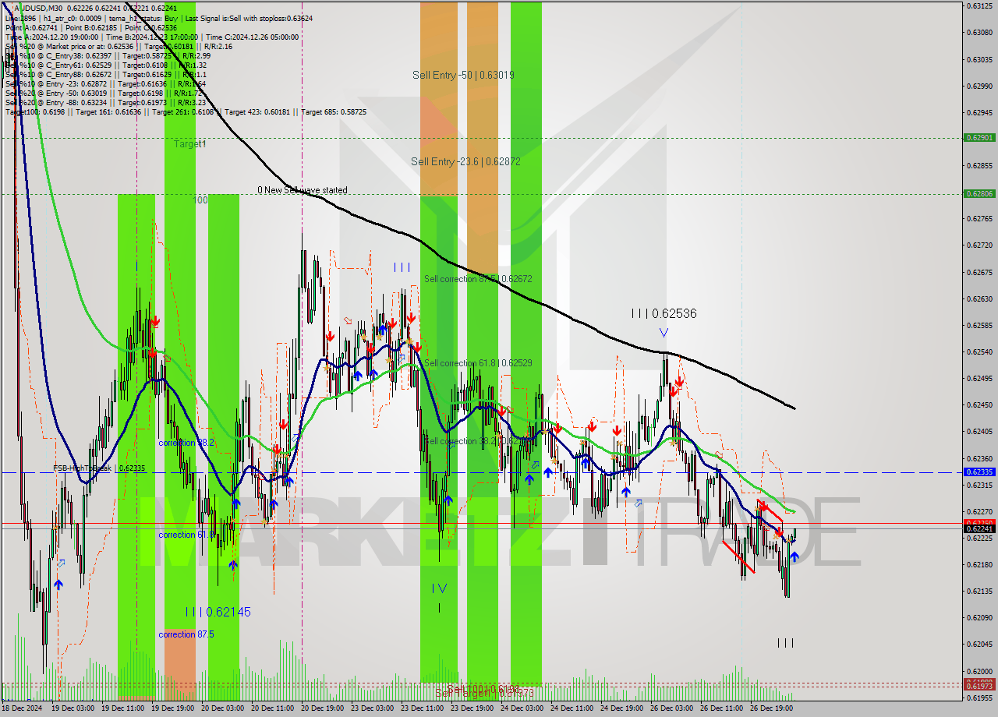Click the 'Sell correction 61.8 | 0.62529' label

pos(478,363)
